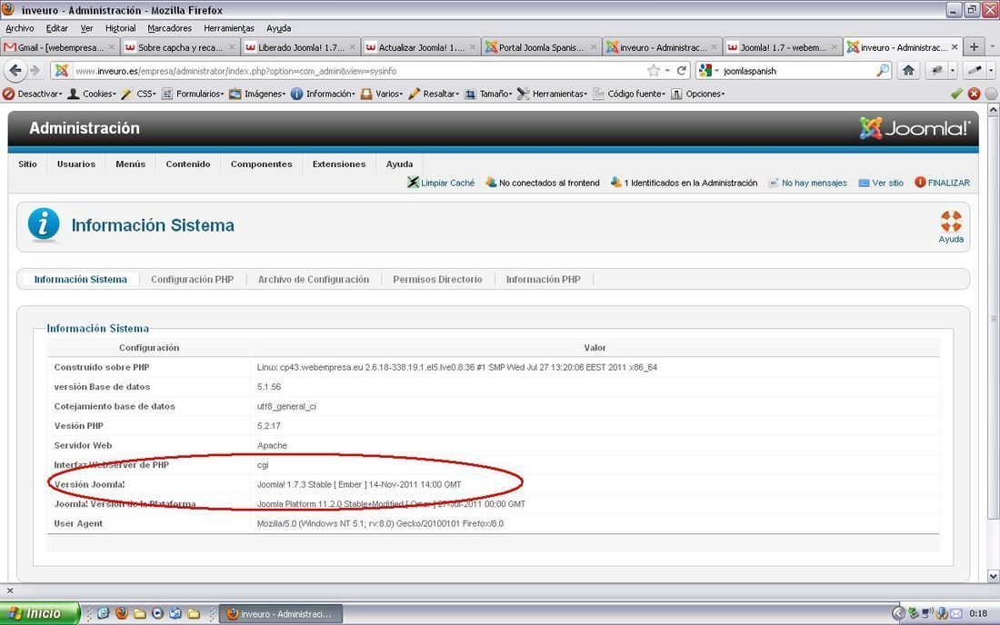Open Joomla Usuarios menu
The height and width of the screenshot is (625, 1000).
click(x=75, y=164)
